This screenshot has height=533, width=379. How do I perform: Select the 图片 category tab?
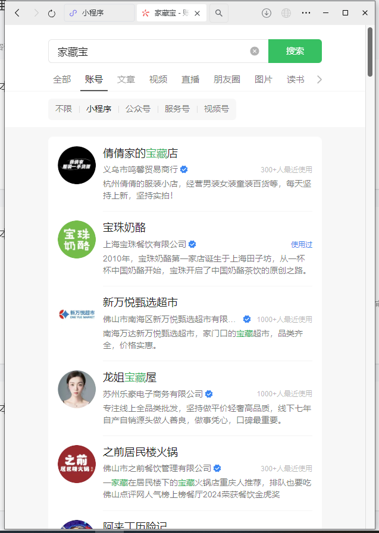[264, 80]
